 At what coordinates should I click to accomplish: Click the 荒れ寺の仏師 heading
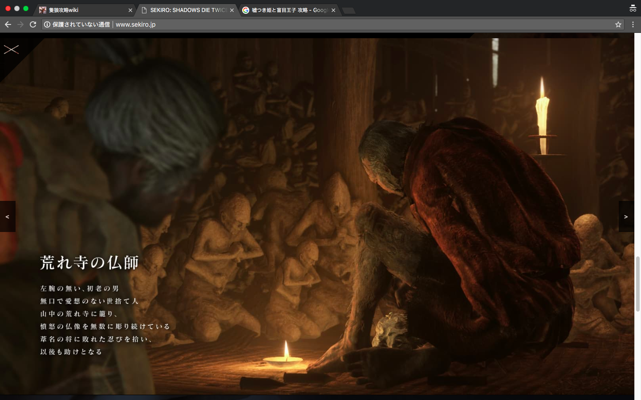89,263
